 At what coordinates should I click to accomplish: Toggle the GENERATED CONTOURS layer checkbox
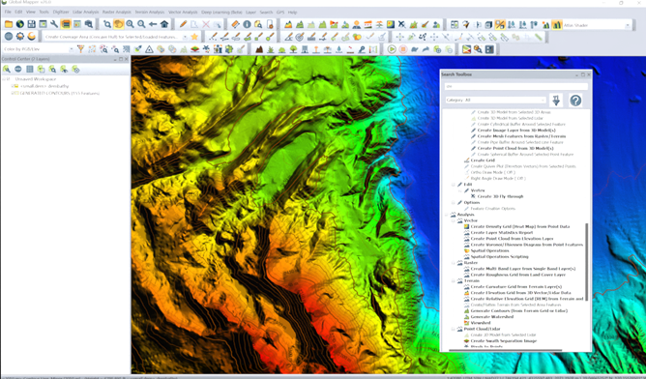[14, 94]
